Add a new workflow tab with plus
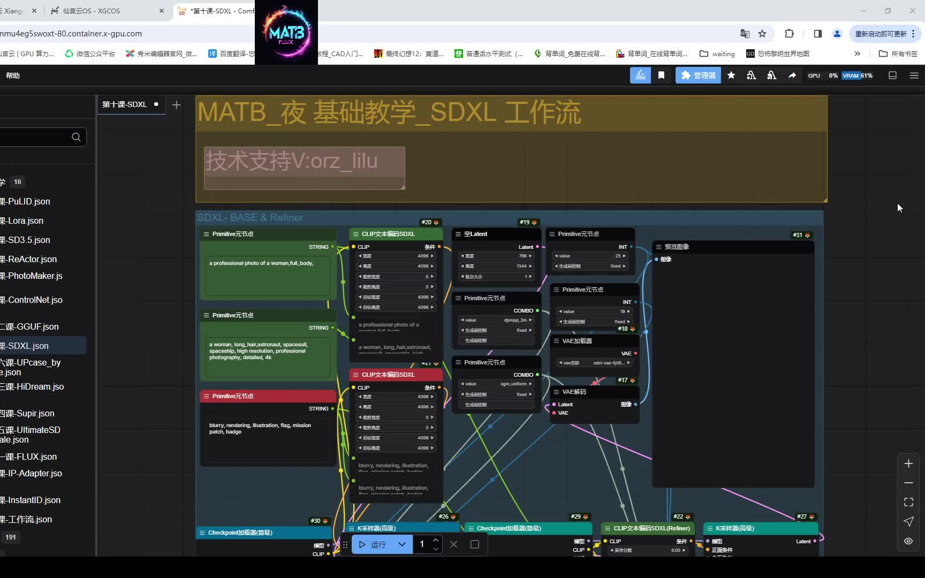 177,105
